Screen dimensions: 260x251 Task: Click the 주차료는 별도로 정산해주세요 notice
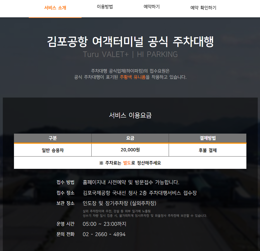(x=130, y=163)
